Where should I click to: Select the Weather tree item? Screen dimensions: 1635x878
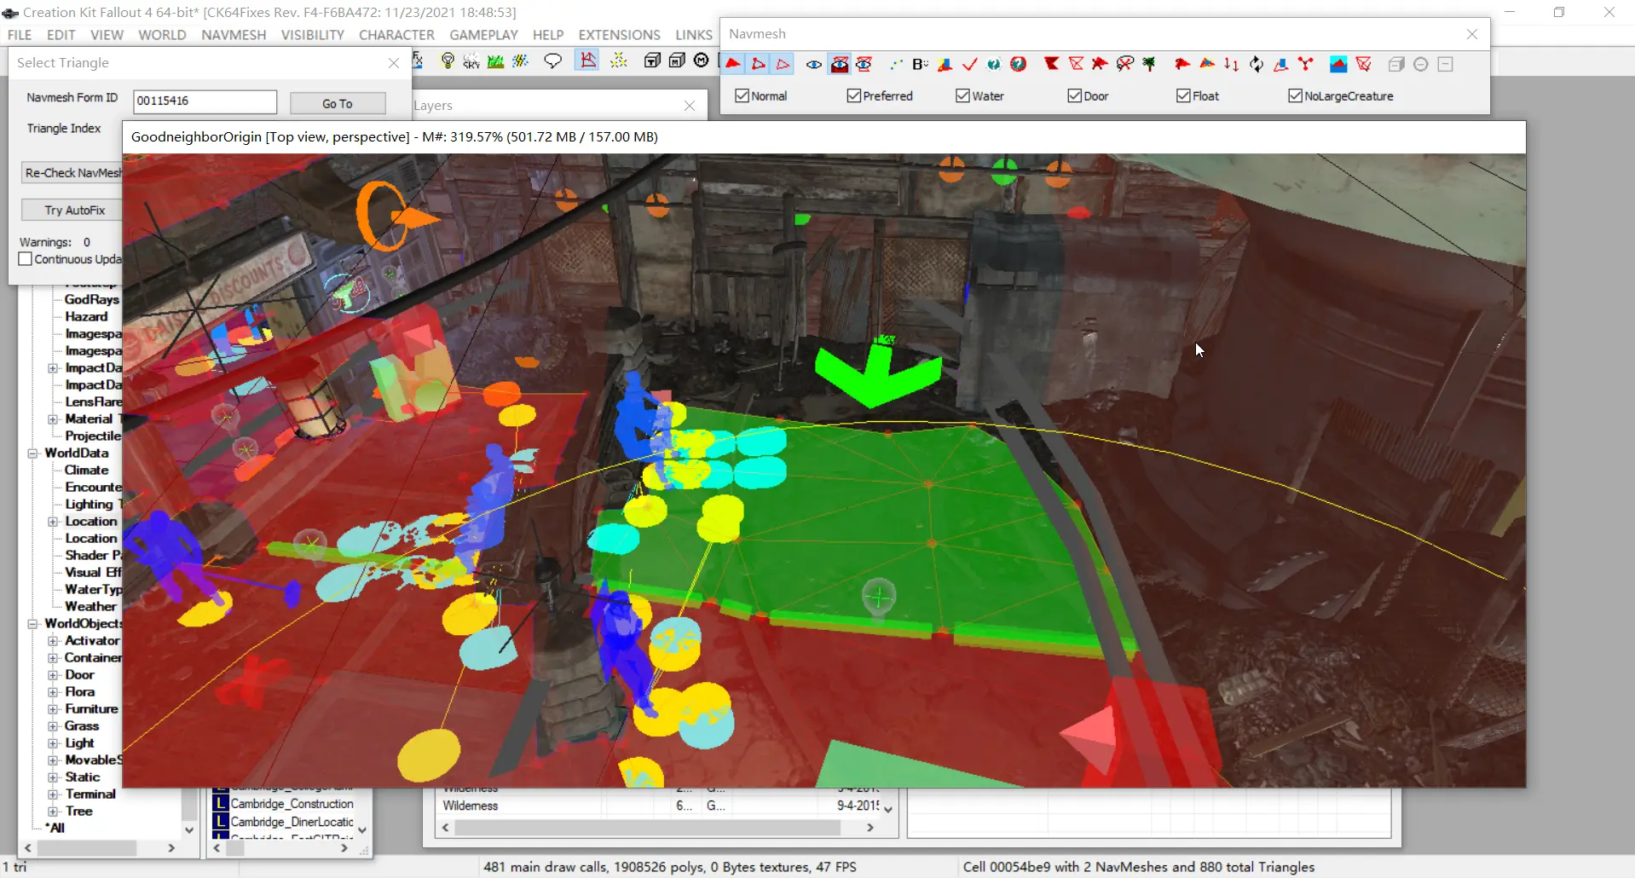90,607
